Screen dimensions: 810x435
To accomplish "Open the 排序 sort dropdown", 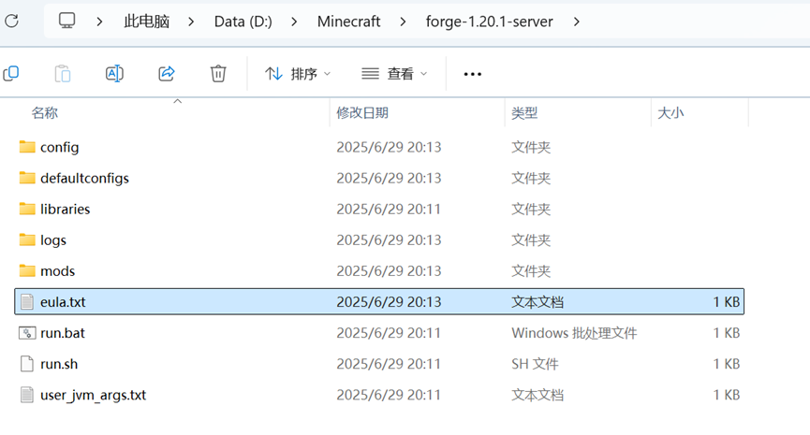I will tap(298, 74).
